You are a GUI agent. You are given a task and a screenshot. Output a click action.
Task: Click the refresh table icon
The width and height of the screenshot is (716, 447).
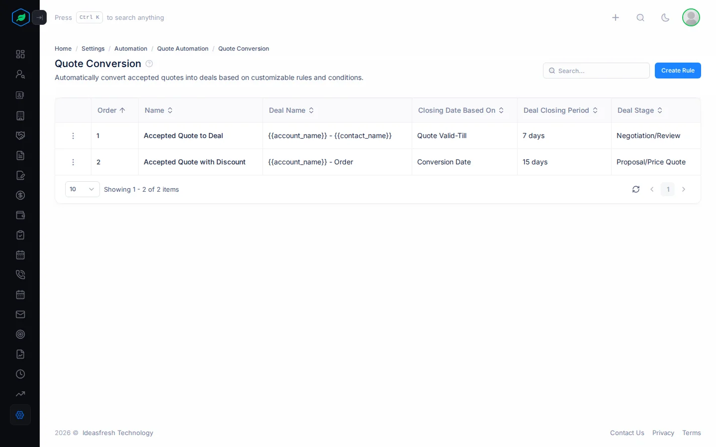click(636, 189)
